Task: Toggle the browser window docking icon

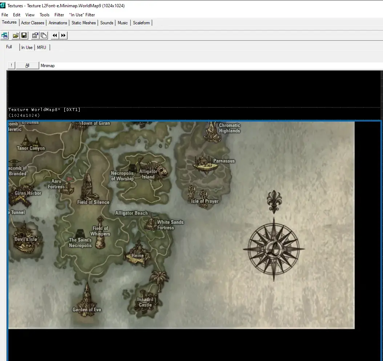Action: pos(5,35)
